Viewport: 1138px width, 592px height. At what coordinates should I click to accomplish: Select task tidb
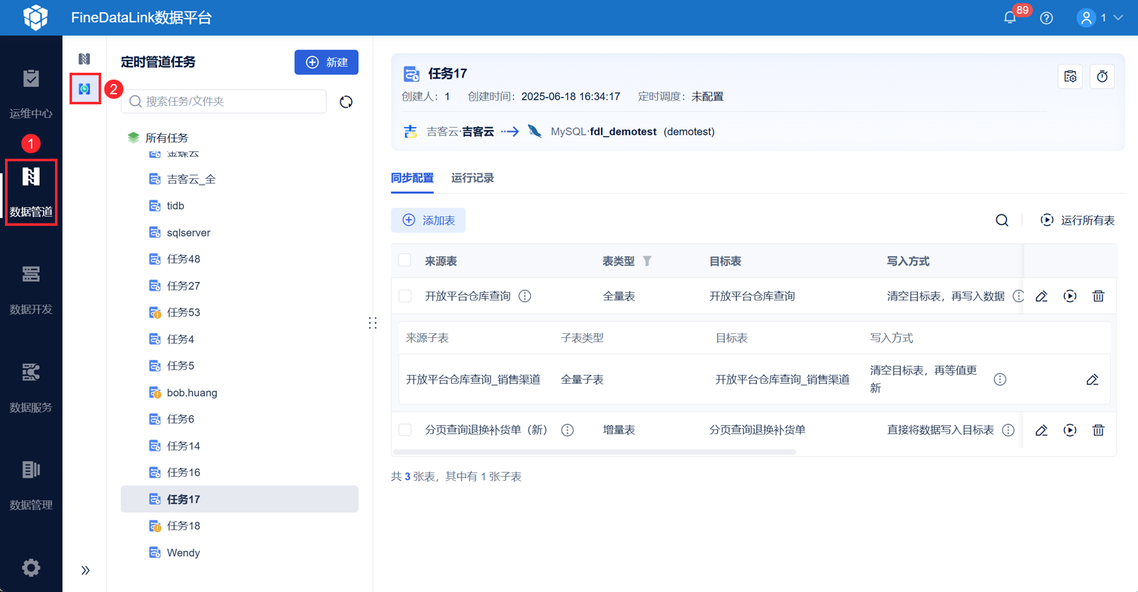click(240, 206)
